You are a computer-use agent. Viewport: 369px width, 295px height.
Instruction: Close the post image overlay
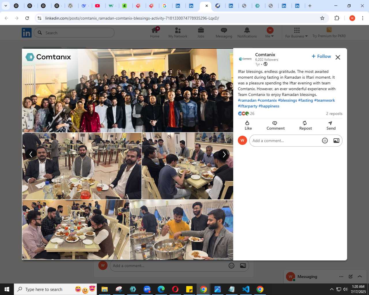point(338,57)
